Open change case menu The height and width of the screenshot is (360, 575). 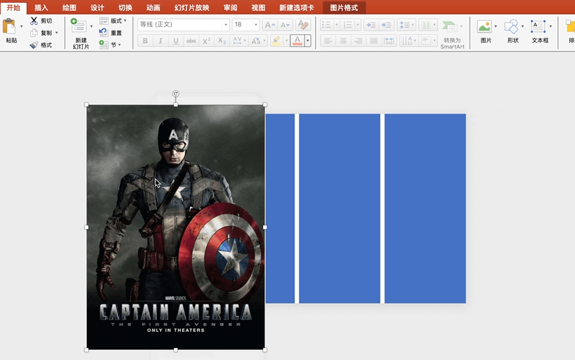point(258,41)
